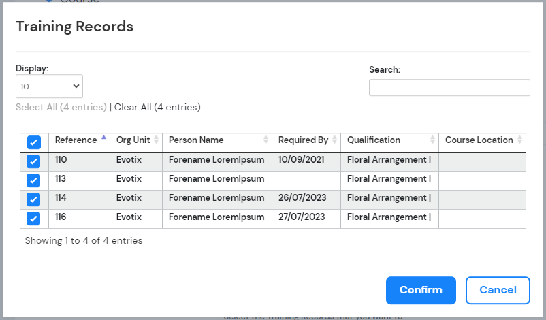The width and height of the screenshot is (546, 320).
Task: Open the Display entries dropdown
Action: [49, 86]
